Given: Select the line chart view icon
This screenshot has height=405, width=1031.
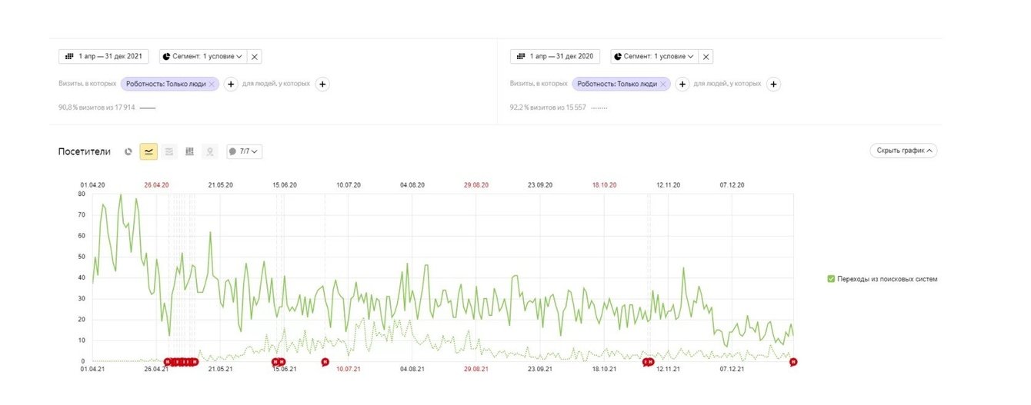Looking at the screenshot, I should pos(148,151).
